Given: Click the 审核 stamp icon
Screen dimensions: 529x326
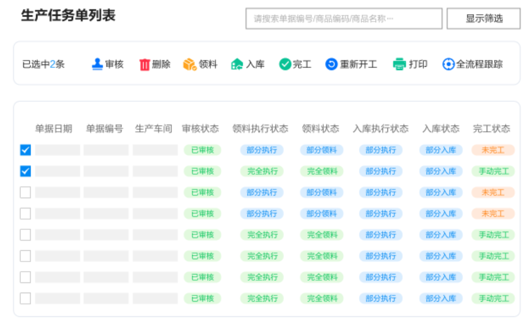Looking at the screenshot, I should click(97, 64).
